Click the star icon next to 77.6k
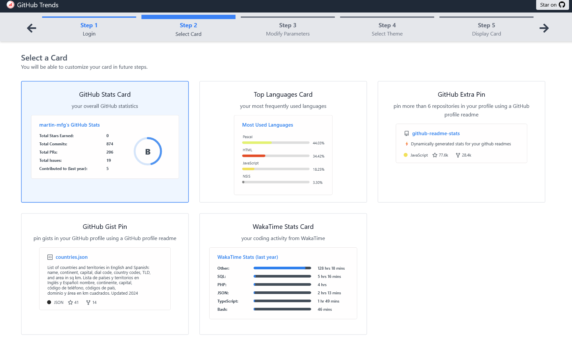Image resolution: width=572 pixels, height=342 pixels. 435,155
